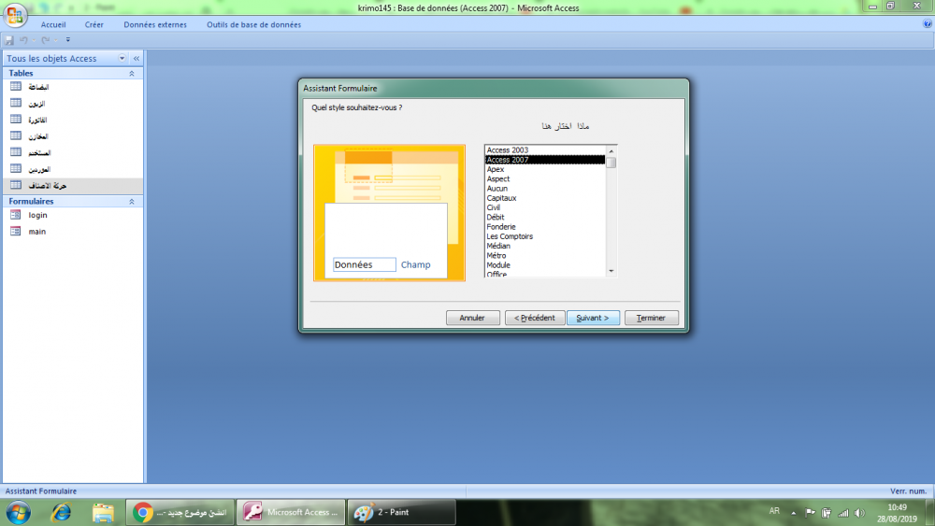Open the Windows Start orb
Image resolution: width=935 pixels, height=526 pixels.
click(18, 512)
